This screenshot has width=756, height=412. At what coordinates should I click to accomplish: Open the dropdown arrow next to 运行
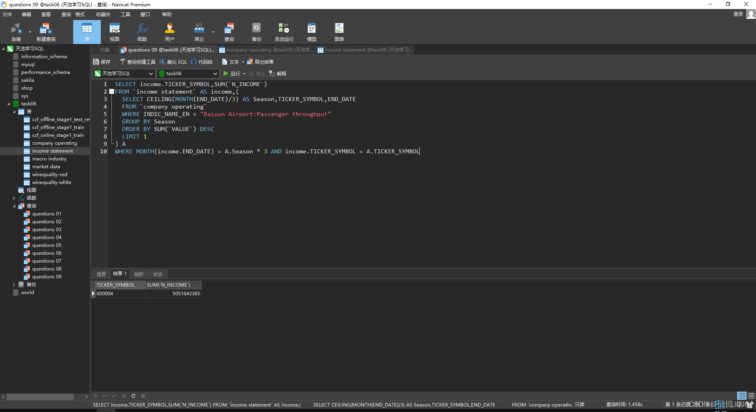[x=244, y=74]
